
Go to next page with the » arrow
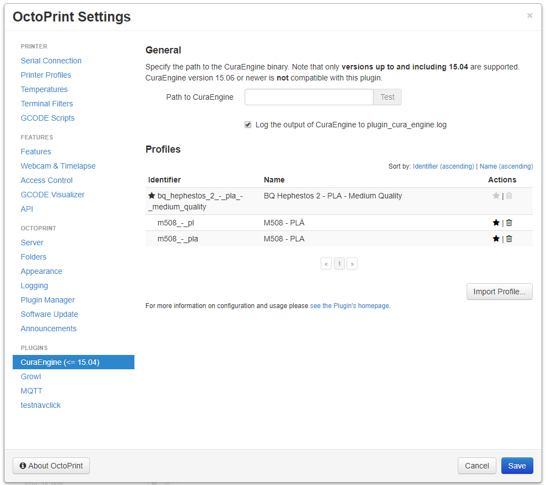coord(352,263)
